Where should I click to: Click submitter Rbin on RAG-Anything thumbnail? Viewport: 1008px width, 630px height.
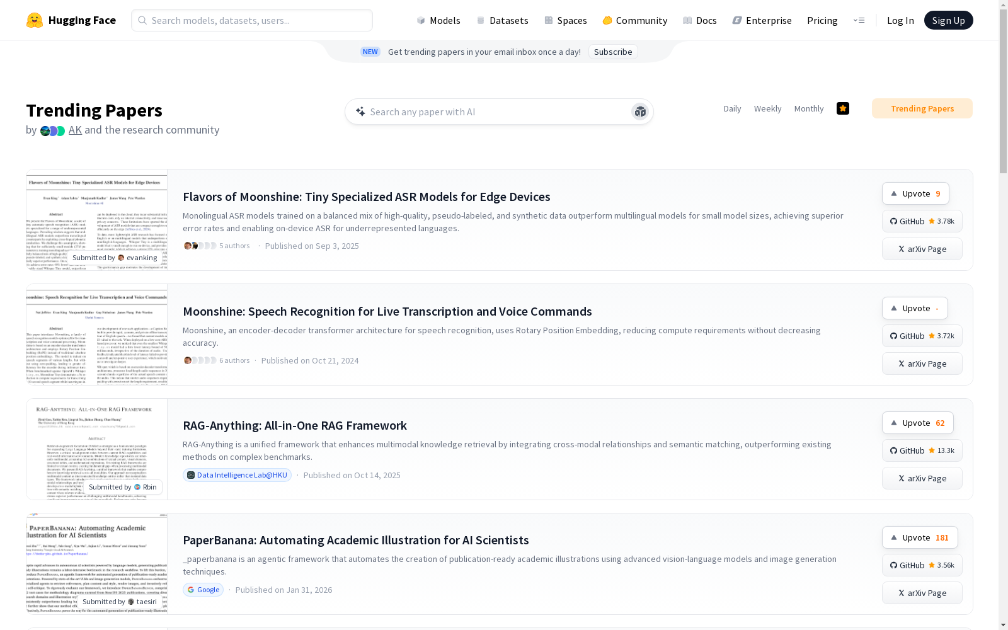click(123, 487)
